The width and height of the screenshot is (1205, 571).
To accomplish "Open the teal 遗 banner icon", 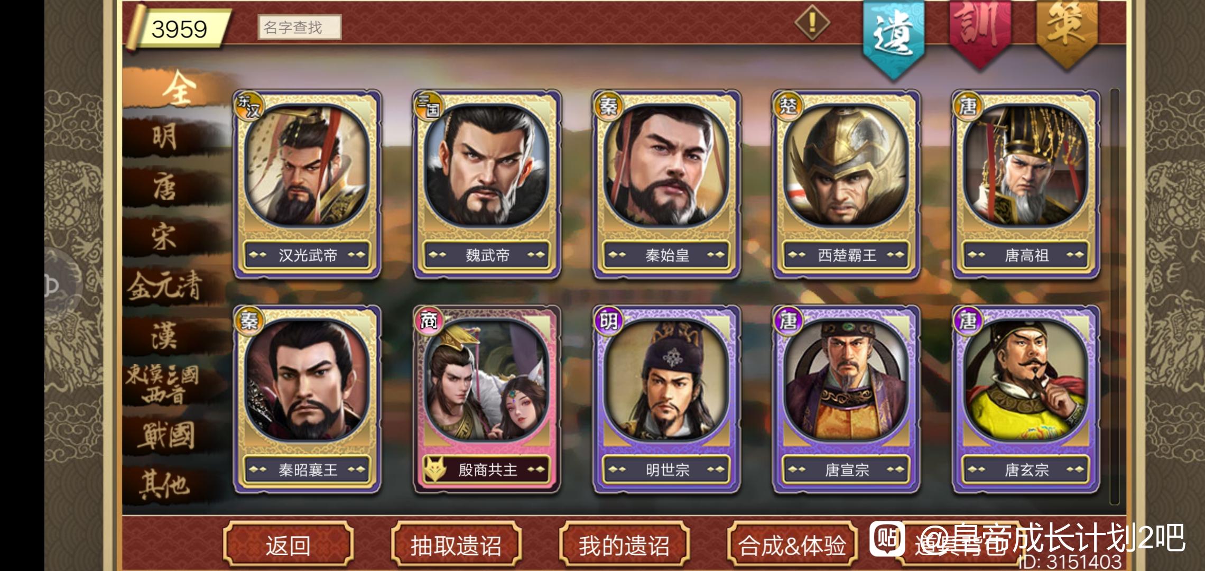I will pos(894,37).
